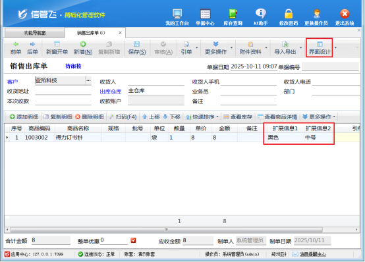Click 扩展信息1 column header
365x262 pixels.
pos(285,128)
